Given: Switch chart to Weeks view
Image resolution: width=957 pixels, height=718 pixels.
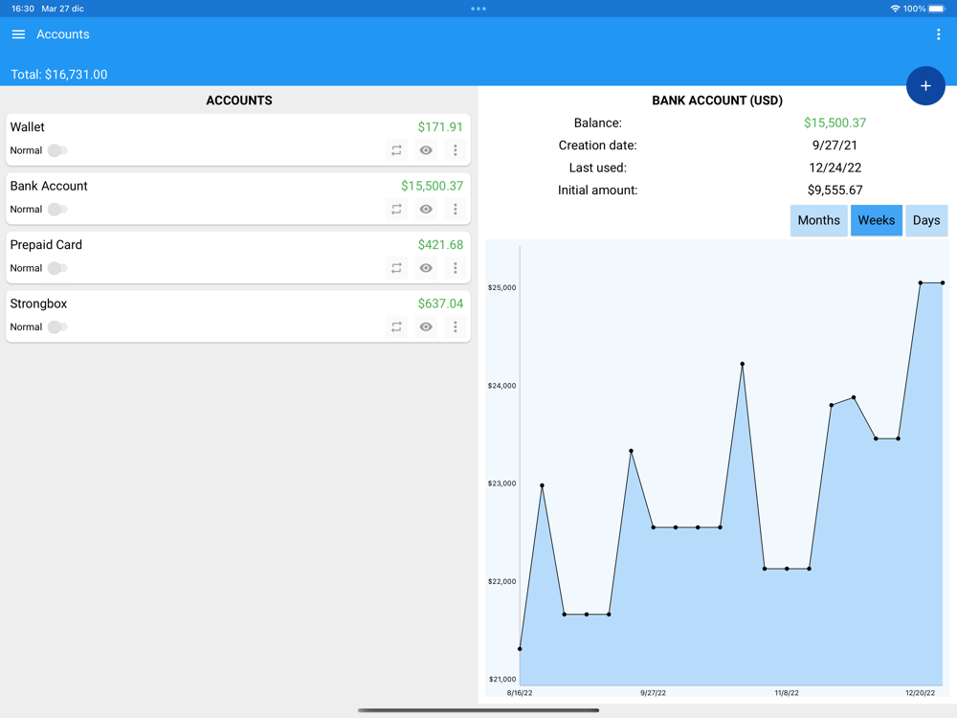Looking at the screenshot, I should (877, 220).
